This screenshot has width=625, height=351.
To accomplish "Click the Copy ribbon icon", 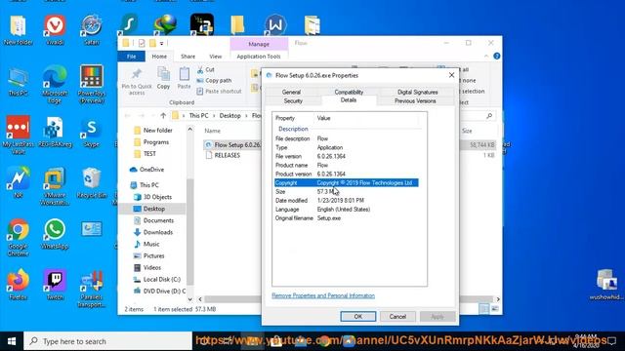I will [x=163, y=78].
